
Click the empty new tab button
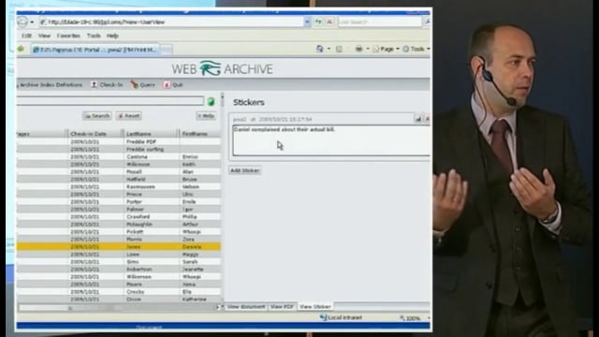pos(167,50)
